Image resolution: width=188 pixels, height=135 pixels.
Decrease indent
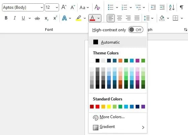click(153, 7)
